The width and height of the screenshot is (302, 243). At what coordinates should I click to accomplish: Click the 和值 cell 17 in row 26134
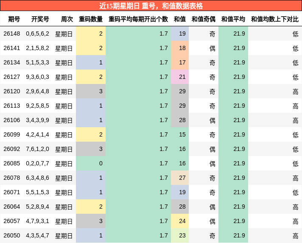click(180, 62)
